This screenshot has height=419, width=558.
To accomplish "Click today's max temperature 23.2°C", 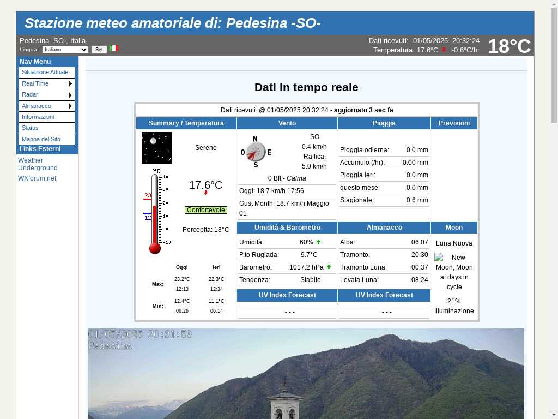I will (x=182, y=279).
